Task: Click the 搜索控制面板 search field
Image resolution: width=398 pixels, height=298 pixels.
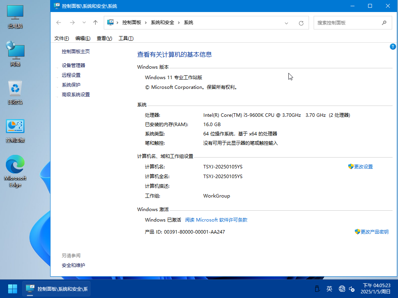Action: (353, 23)
